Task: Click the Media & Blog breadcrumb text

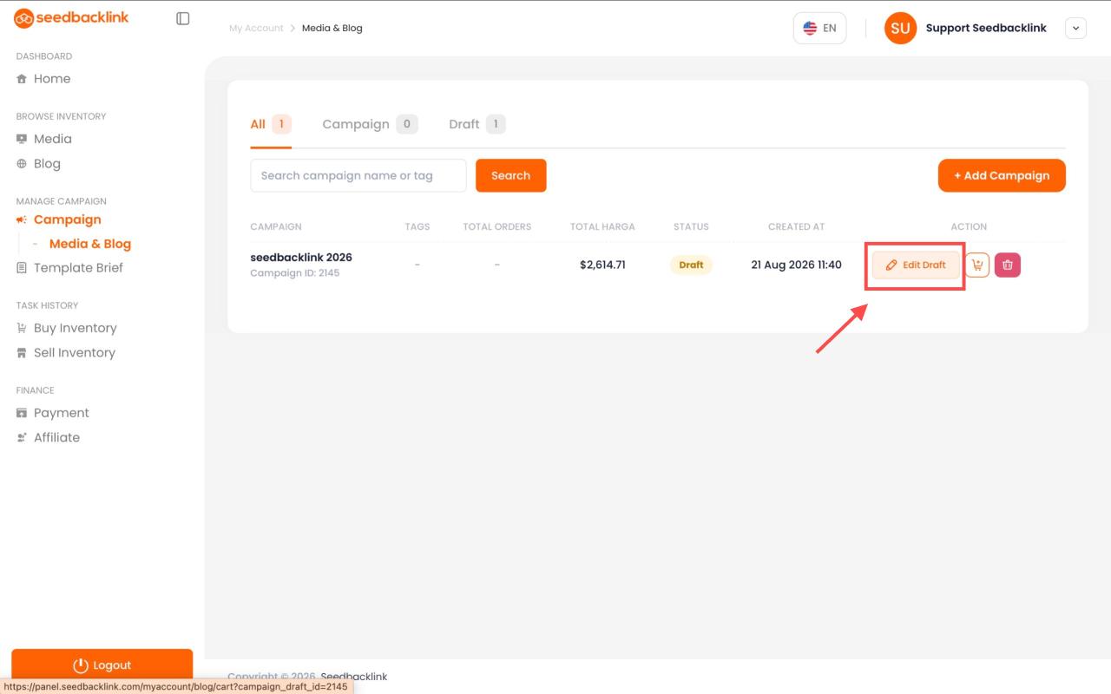Action: pyautogui.click(x=332, y=28)
